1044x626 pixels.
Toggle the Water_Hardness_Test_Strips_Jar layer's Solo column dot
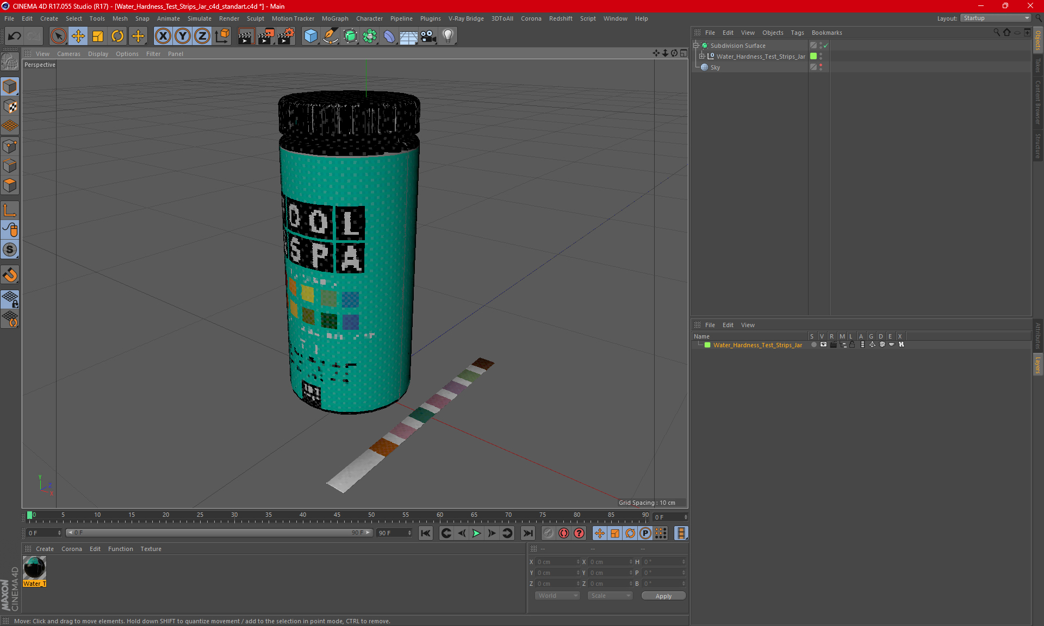tap(813, 345)
